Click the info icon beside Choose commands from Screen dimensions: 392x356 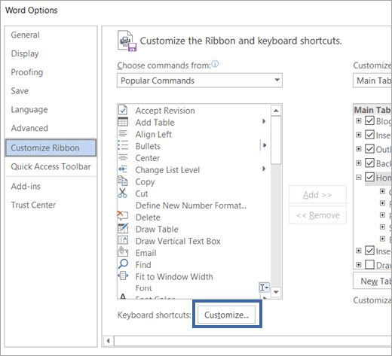[x=215, y=64]
